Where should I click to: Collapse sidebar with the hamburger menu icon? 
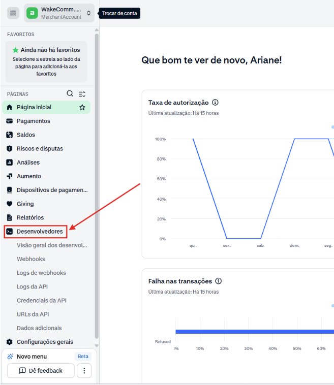coord(13,13)
